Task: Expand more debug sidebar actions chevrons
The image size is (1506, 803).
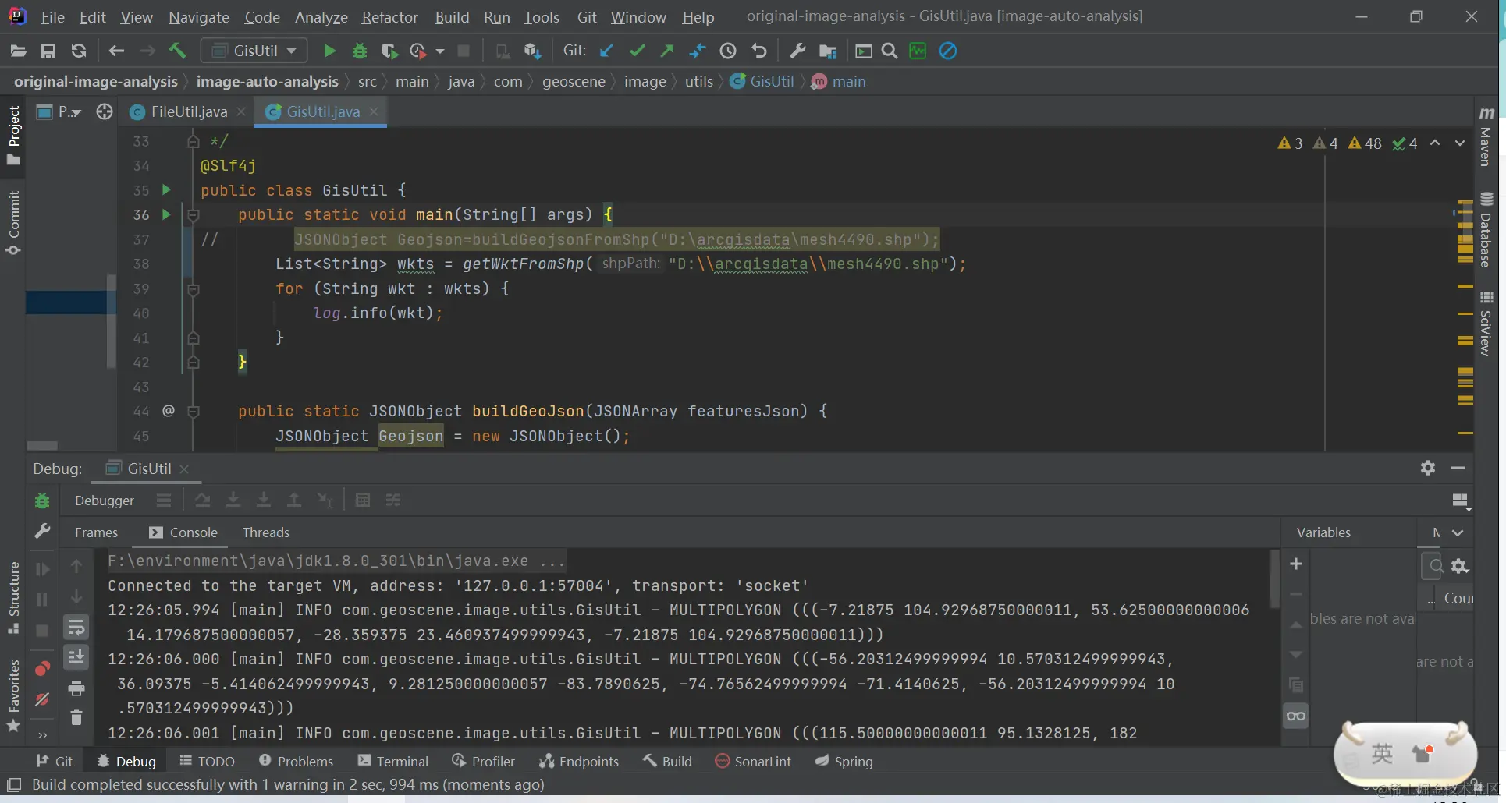Action: (42, 734)
